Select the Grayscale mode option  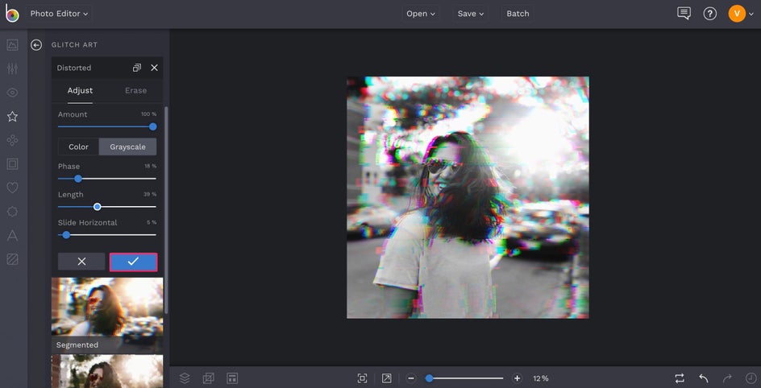127,147
